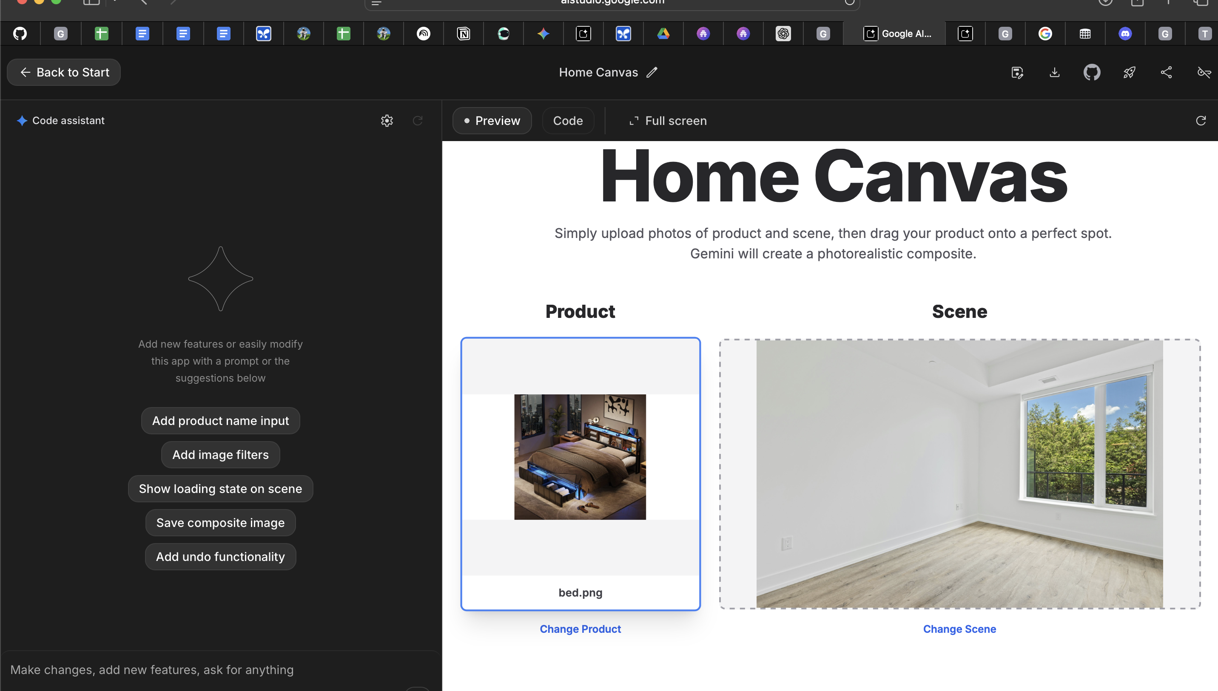Rename Home Canvas using the pencil icon
This screenshot has height=691, width=1218.
(x=652, y=72)
